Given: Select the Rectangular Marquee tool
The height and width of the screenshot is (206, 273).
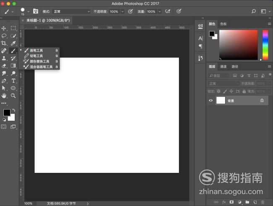Looking at the screenshot, I should (13, 28).
